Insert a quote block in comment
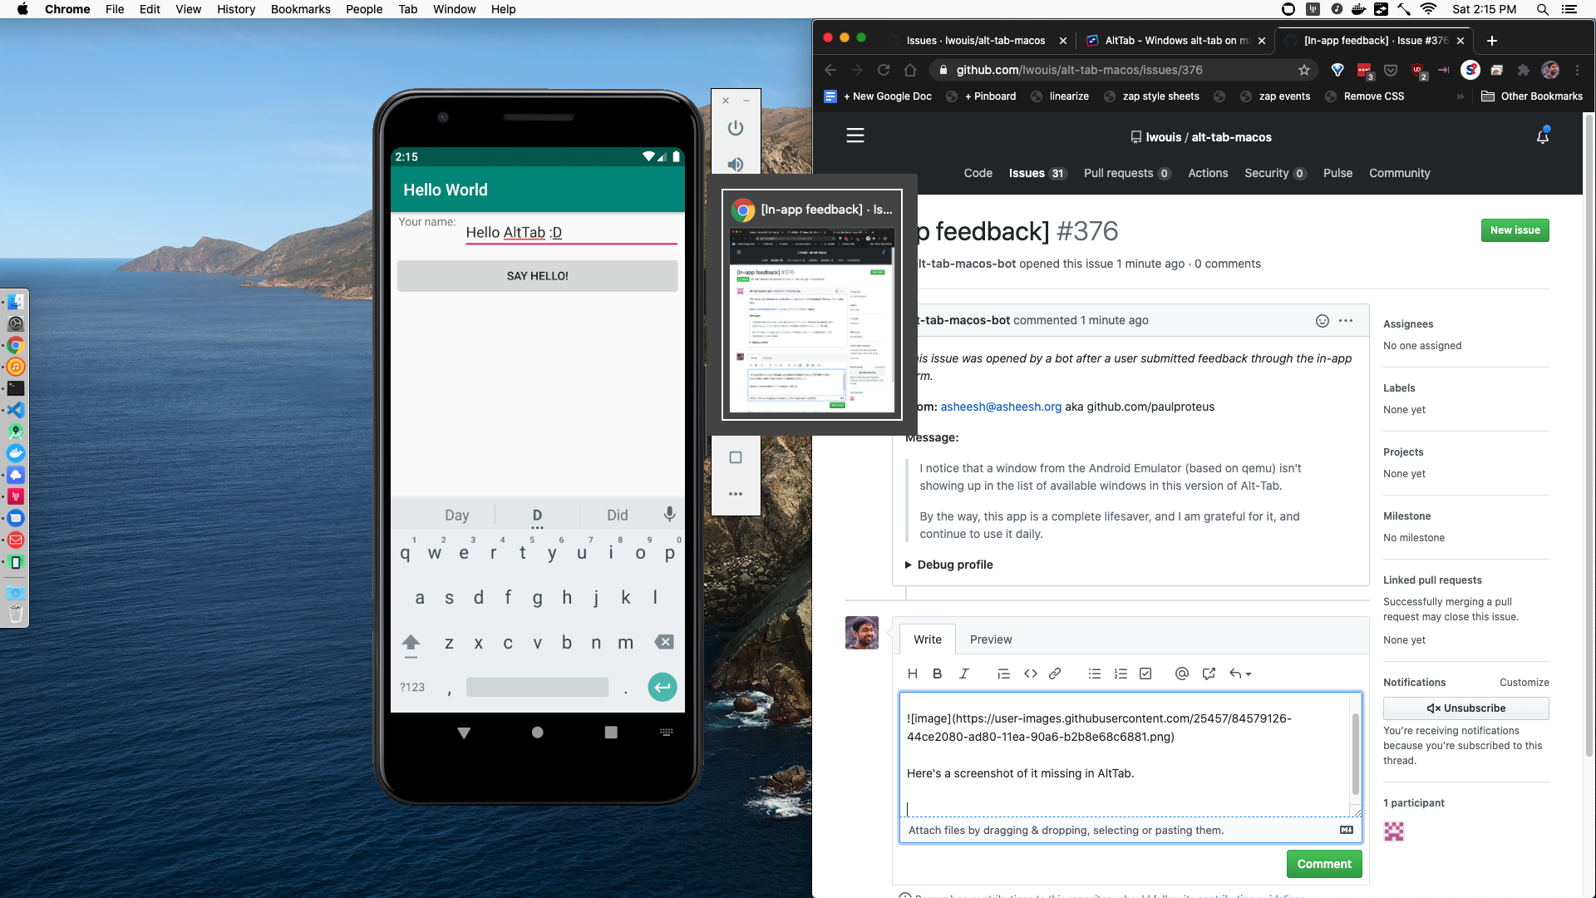This screenshot has width=1596, height=898. point(1003,673)
